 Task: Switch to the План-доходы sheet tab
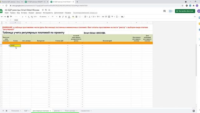pos(71,111)
